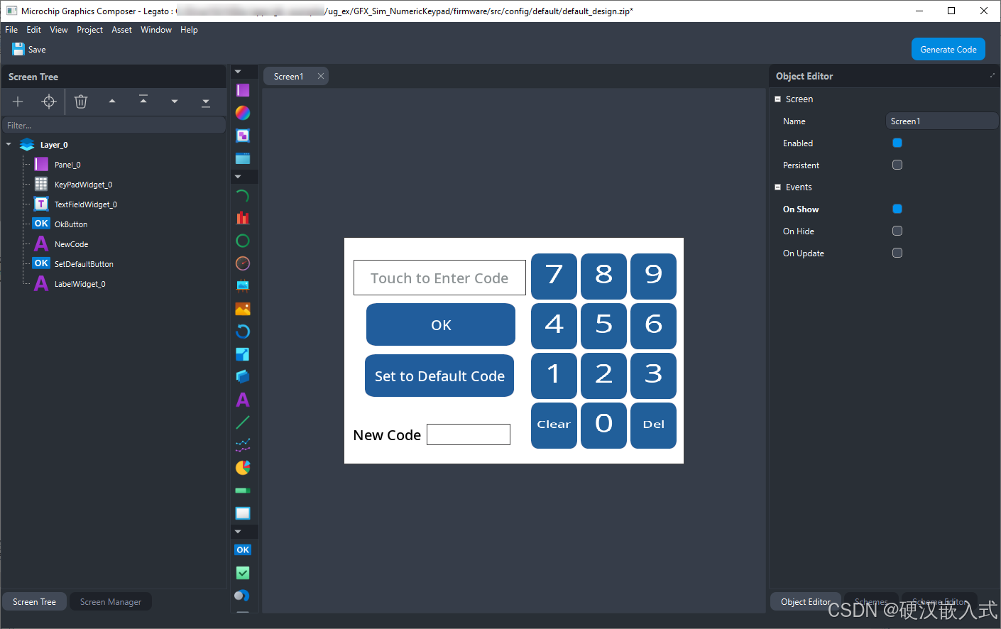Add a new item with the plus icon
1001x629 pixels.
pos(18,102)
